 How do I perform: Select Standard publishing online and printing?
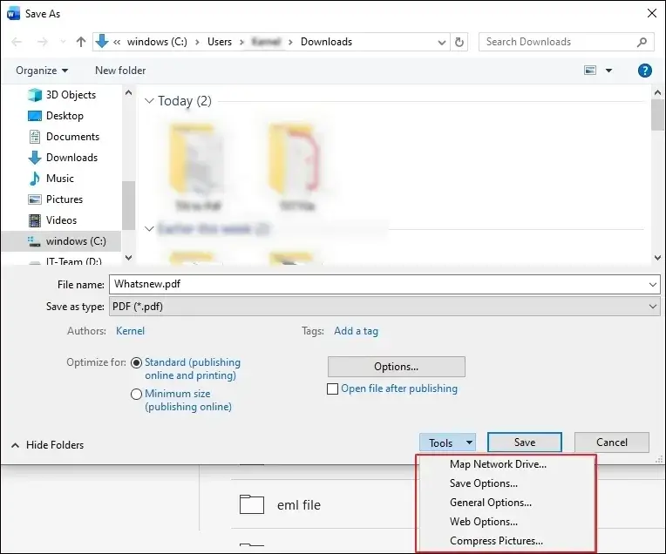click(x=136, y=363)
